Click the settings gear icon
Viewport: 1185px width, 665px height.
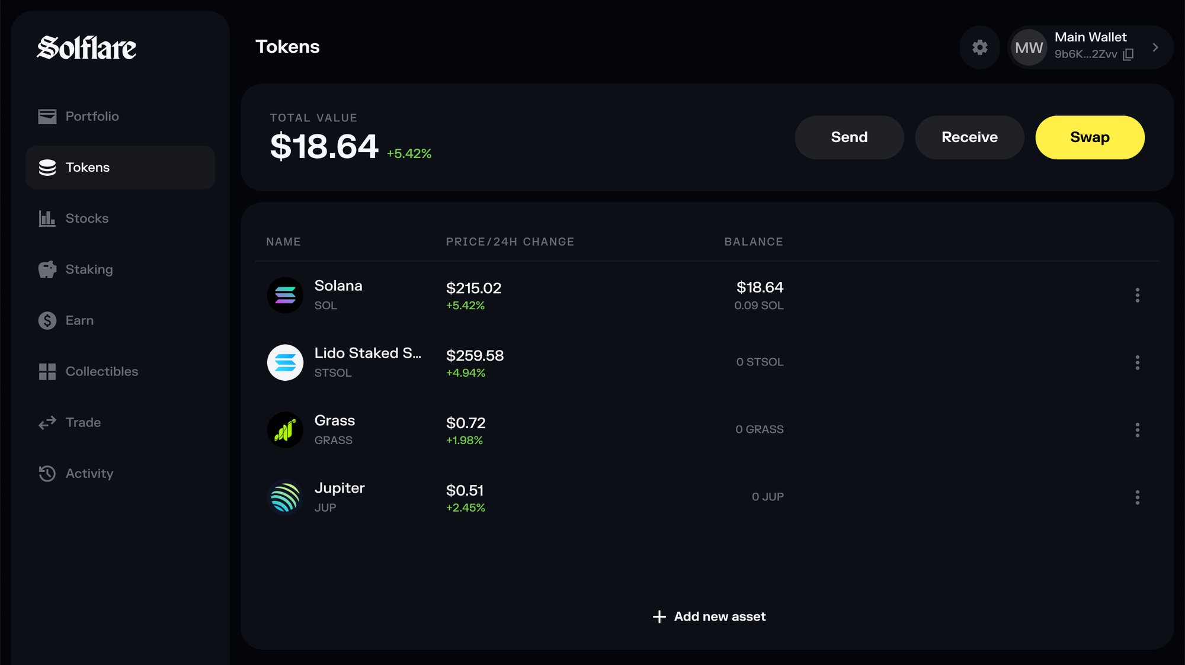[x=979, y=47]
